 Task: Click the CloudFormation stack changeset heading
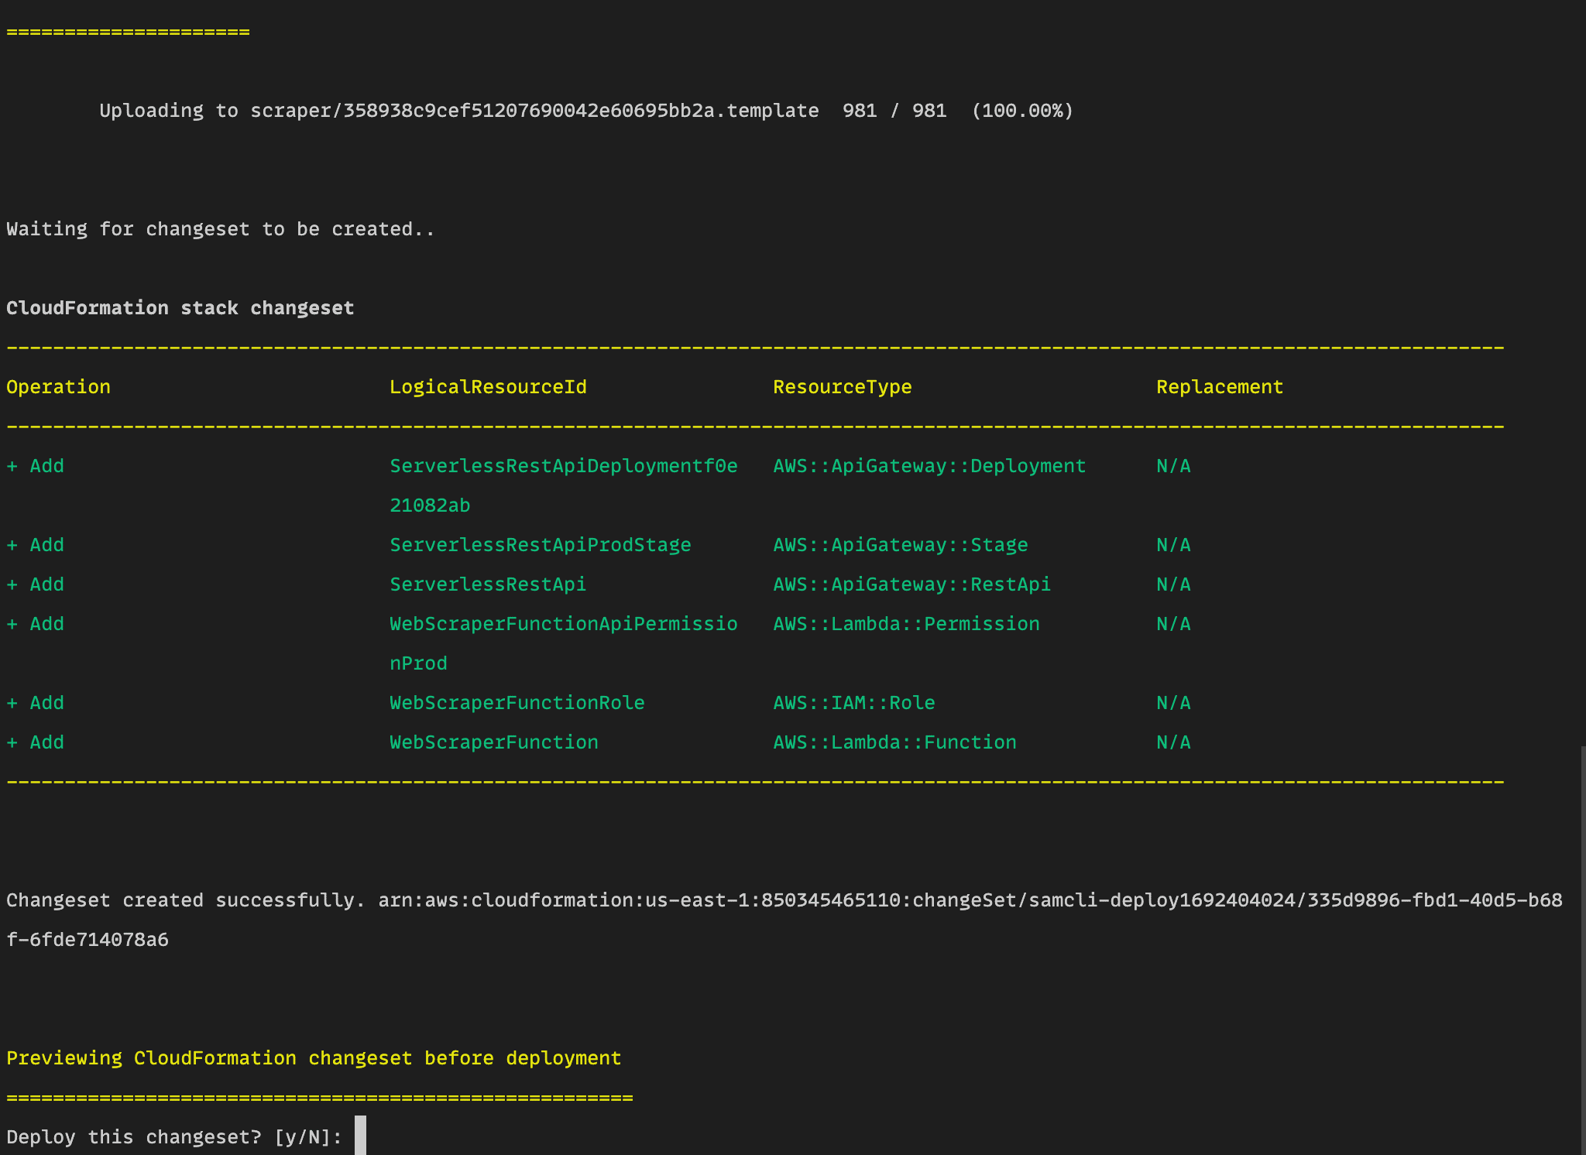[x=180, y=307]
